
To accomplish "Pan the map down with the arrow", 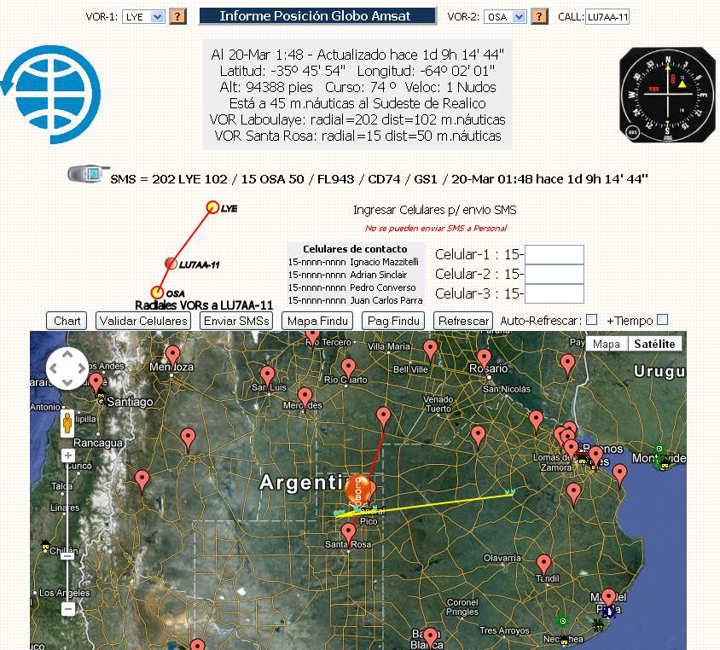I will coord(67,382).
